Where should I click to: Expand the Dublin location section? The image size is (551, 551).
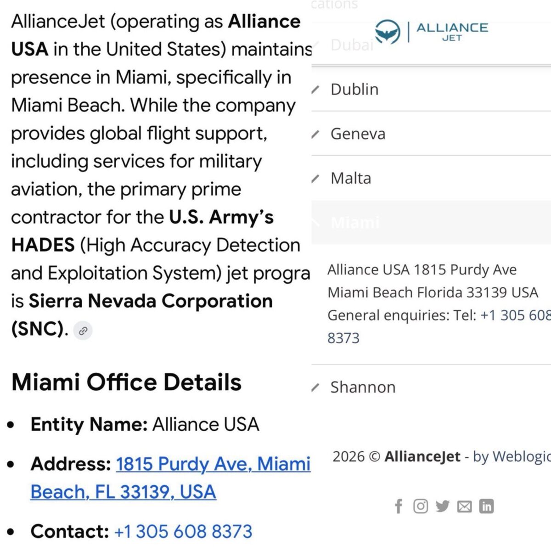(x=354, y=90)
